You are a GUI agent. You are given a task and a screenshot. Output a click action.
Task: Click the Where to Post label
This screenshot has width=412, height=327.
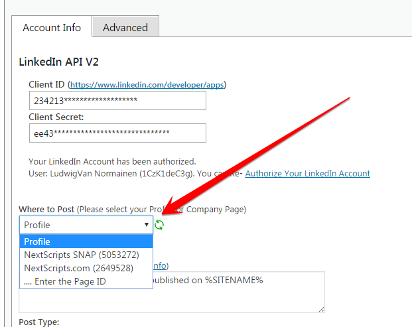(x=46, y=210)
